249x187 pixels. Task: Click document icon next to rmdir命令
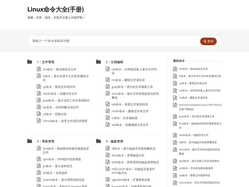pyautogui.click(x=108, y=111)
